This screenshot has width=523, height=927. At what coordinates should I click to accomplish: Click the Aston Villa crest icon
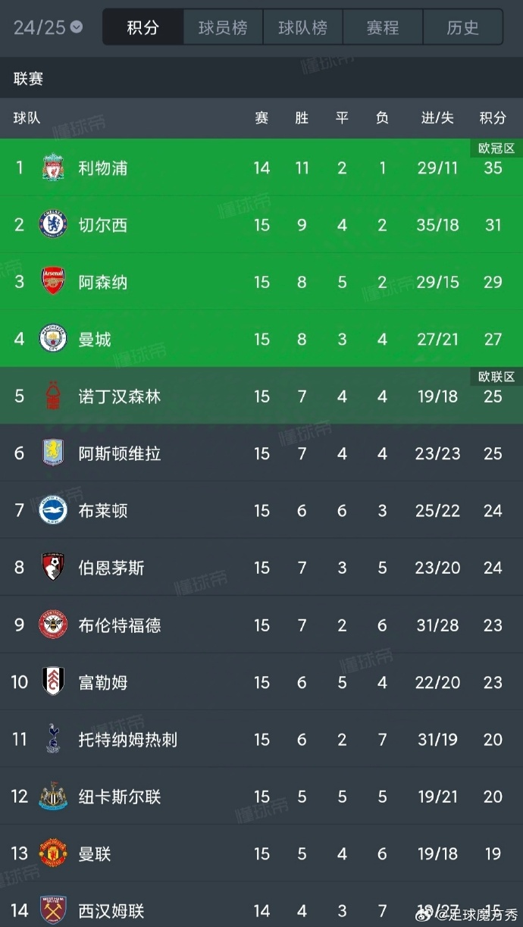point(53,453)
